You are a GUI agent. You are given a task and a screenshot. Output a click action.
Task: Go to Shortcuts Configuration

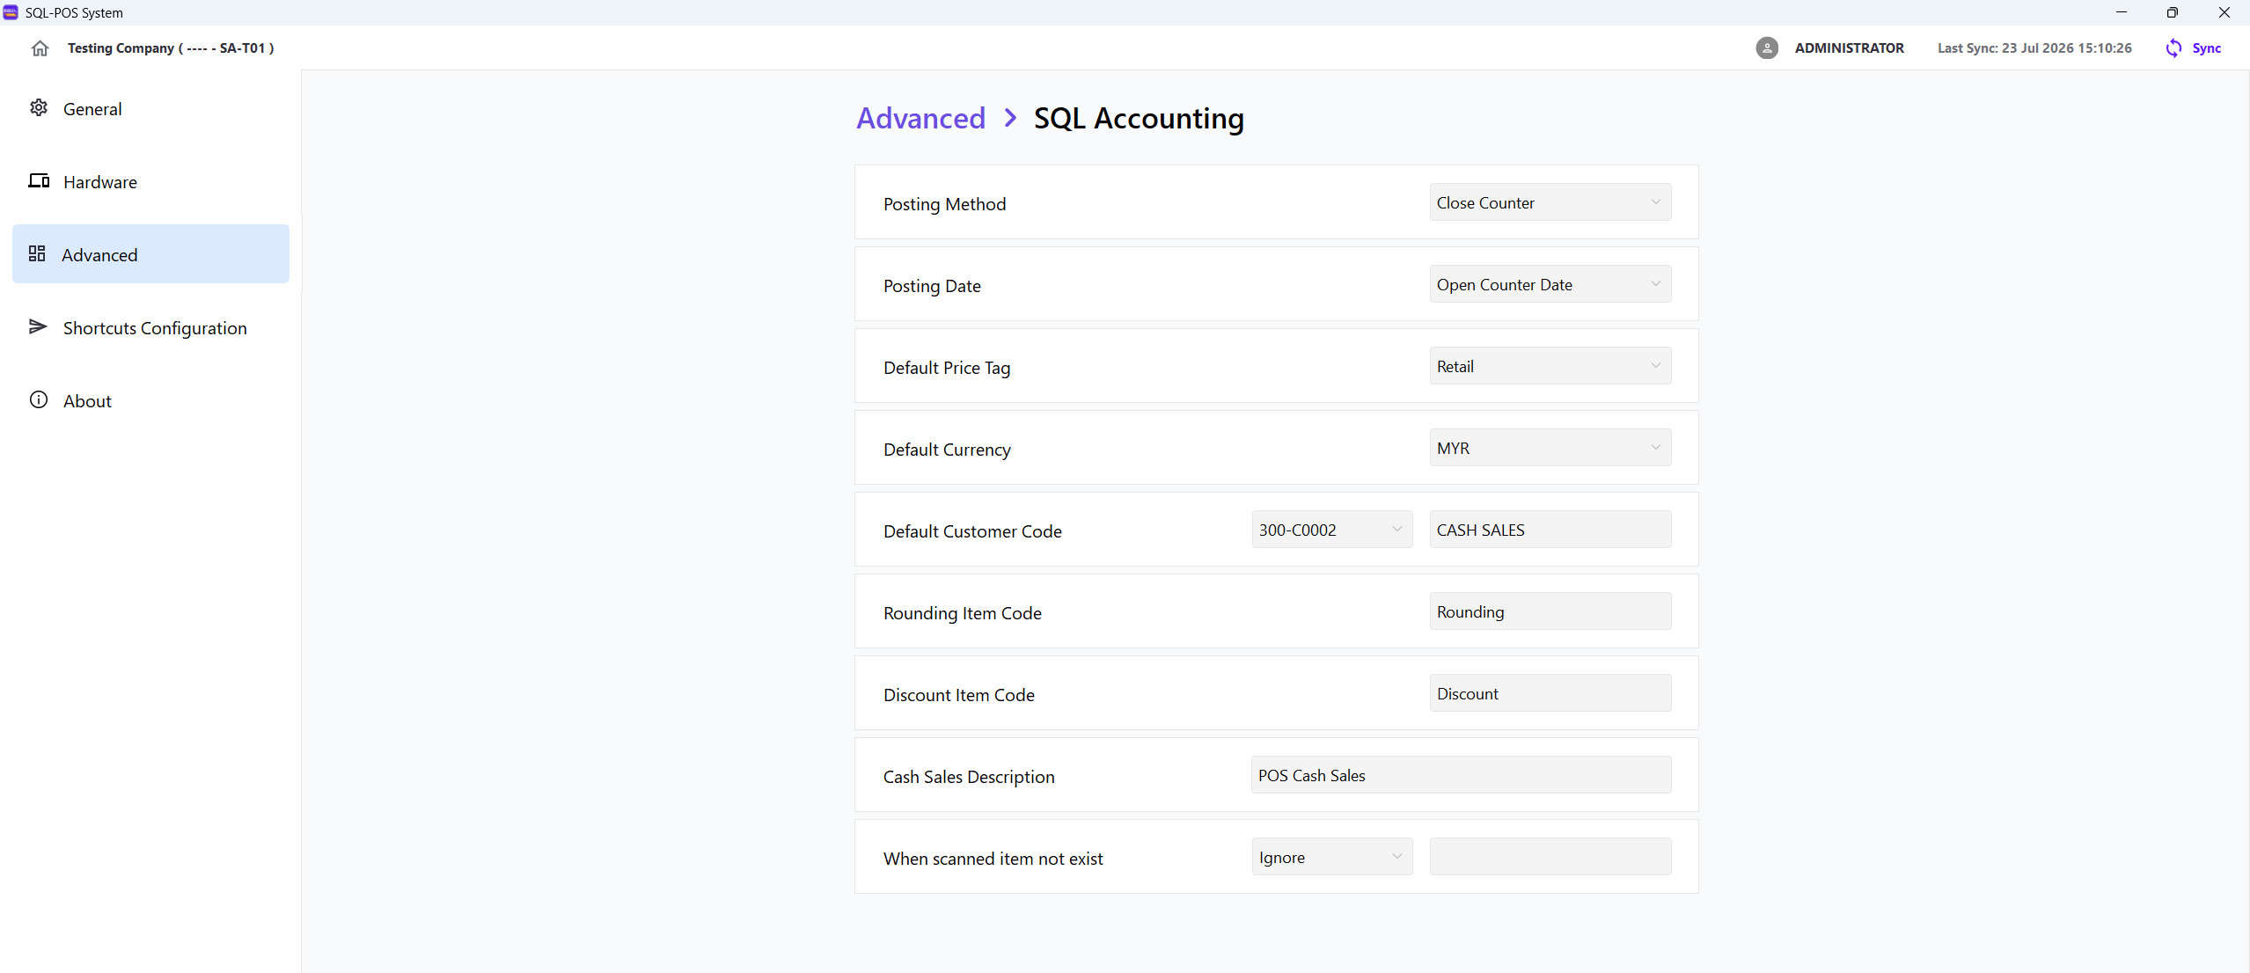click(x=150, y=327)
